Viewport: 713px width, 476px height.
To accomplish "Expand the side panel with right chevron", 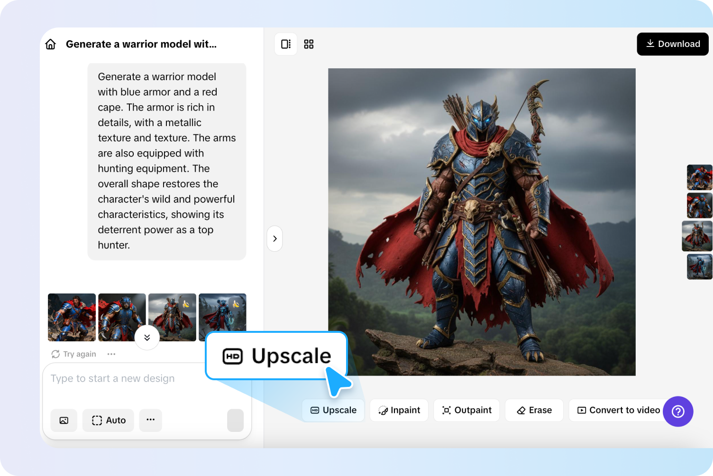I will click(x=275, y=238).
